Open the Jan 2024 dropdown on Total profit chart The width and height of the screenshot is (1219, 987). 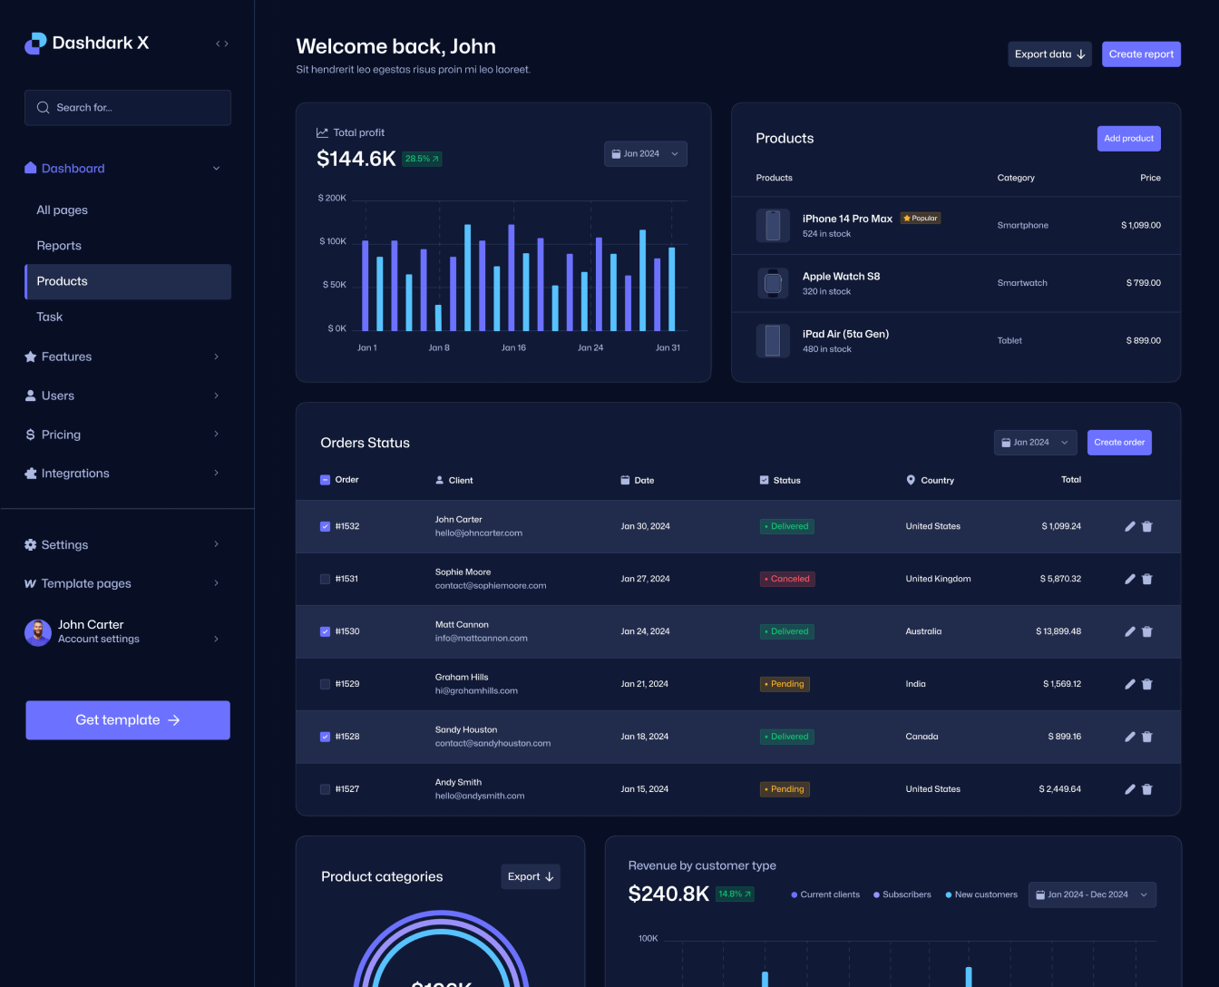pos(645,153)
